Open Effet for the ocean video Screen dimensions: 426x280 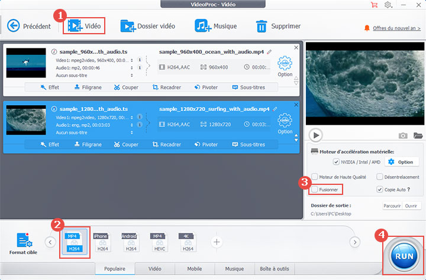click(x=50, y=87)
